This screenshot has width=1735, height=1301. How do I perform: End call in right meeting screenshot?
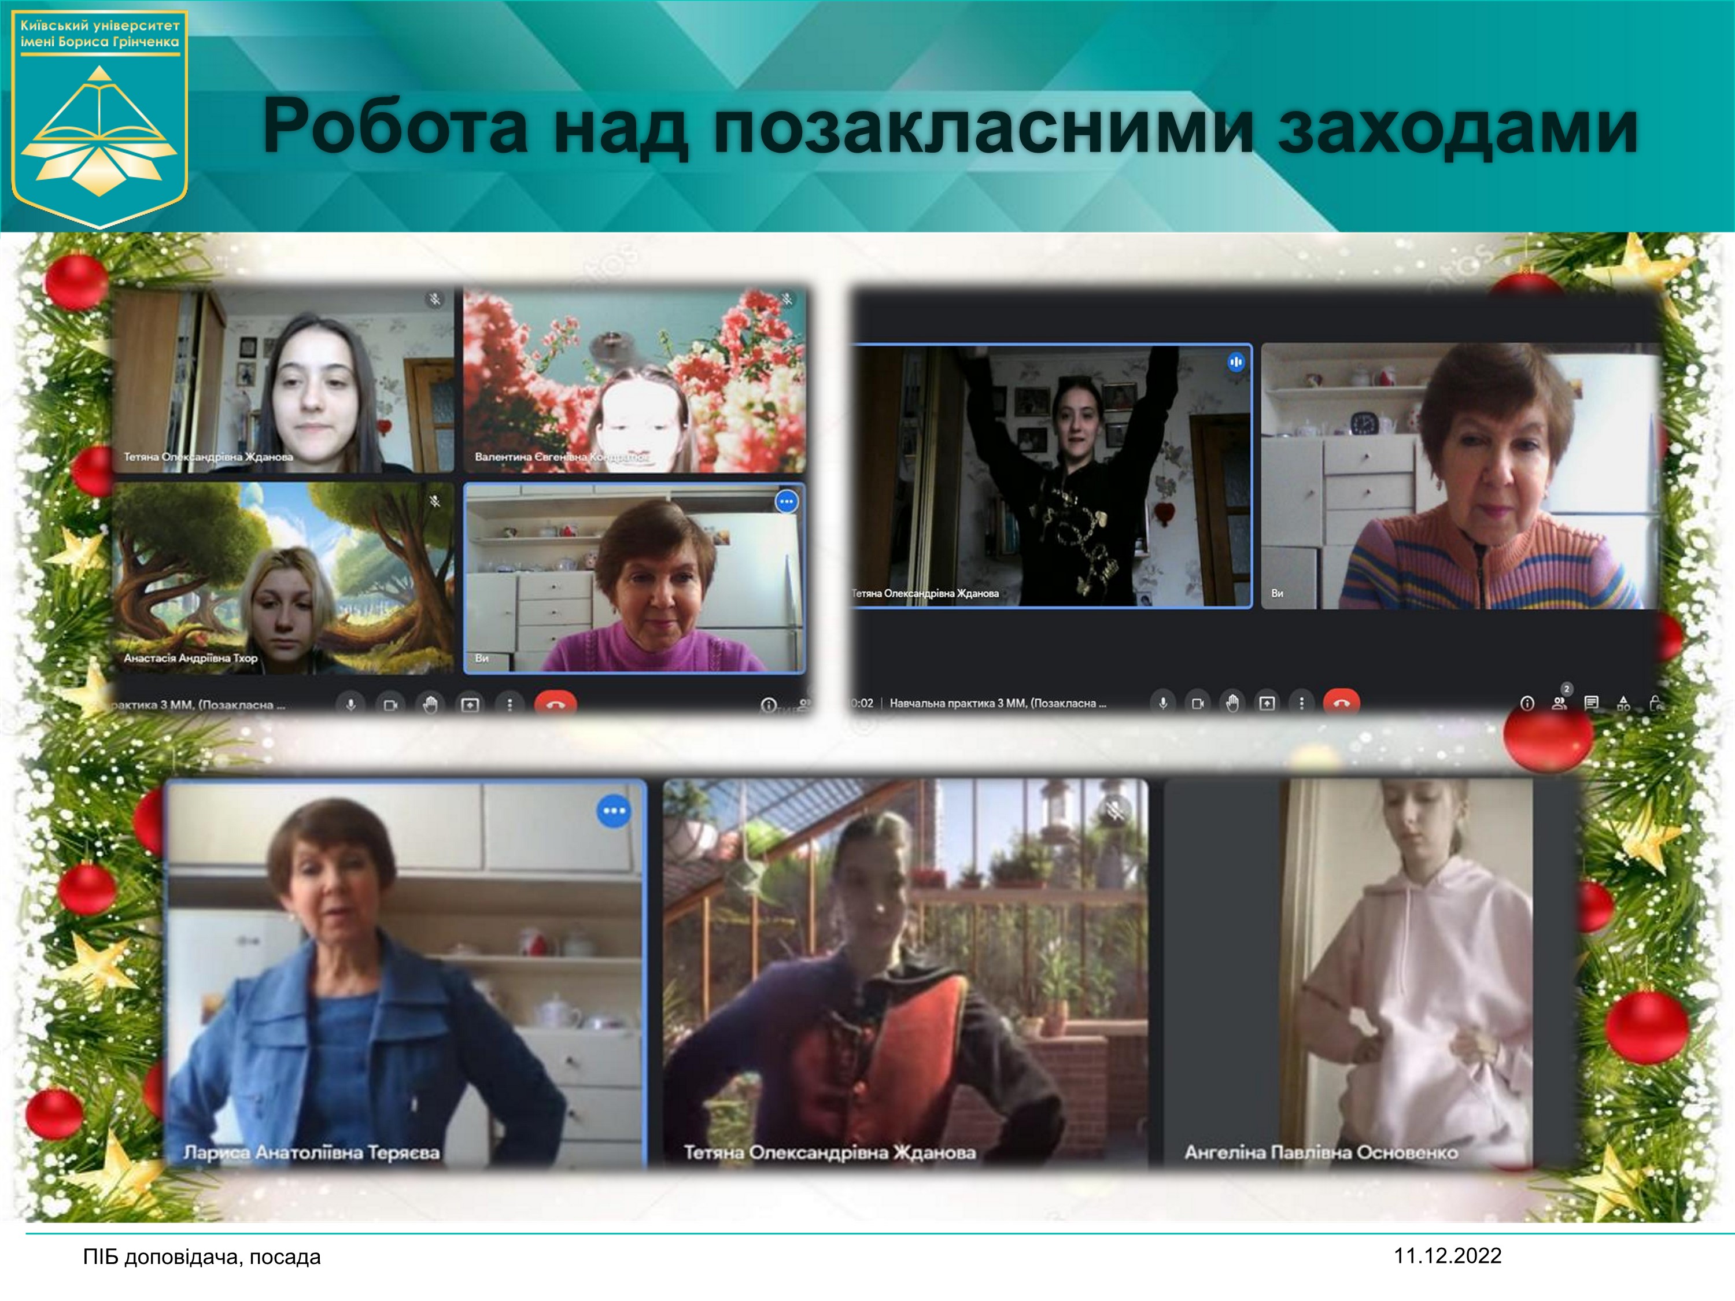(1341, 703)
